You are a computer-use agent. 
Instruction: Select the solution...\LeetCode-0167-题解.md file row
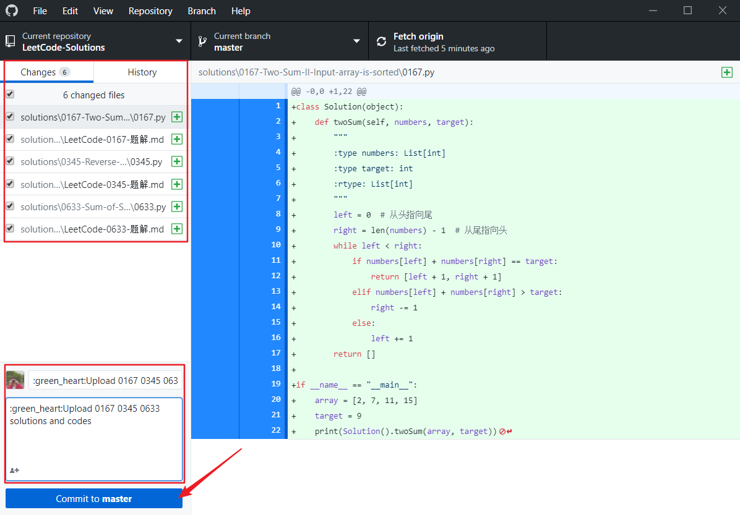point(96,139)
